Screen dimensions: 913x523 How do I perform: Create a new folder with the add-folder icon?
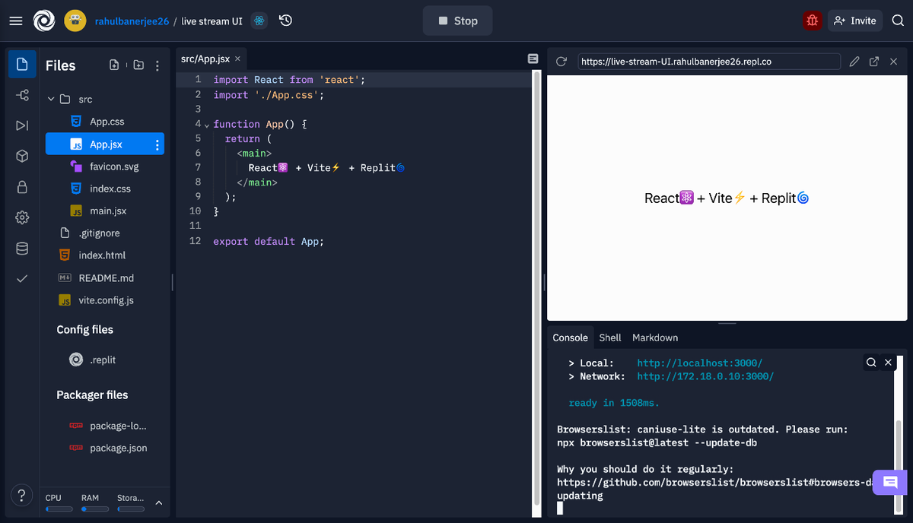[138, 65]
